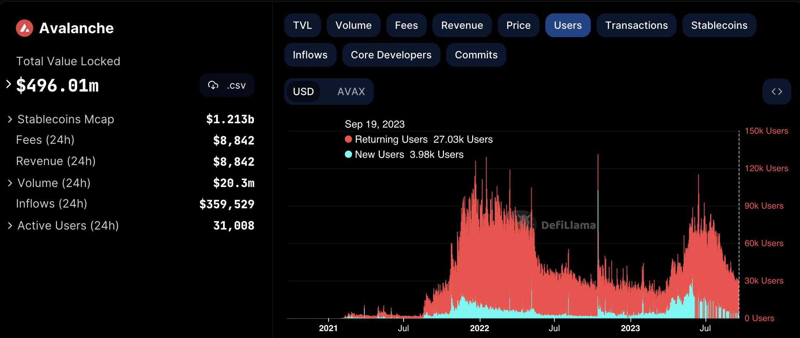Click the Inflows (24h) label

(x=52, y=204)
